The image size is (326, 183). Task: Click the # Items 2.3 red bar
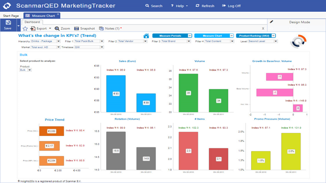coord(188,151)
